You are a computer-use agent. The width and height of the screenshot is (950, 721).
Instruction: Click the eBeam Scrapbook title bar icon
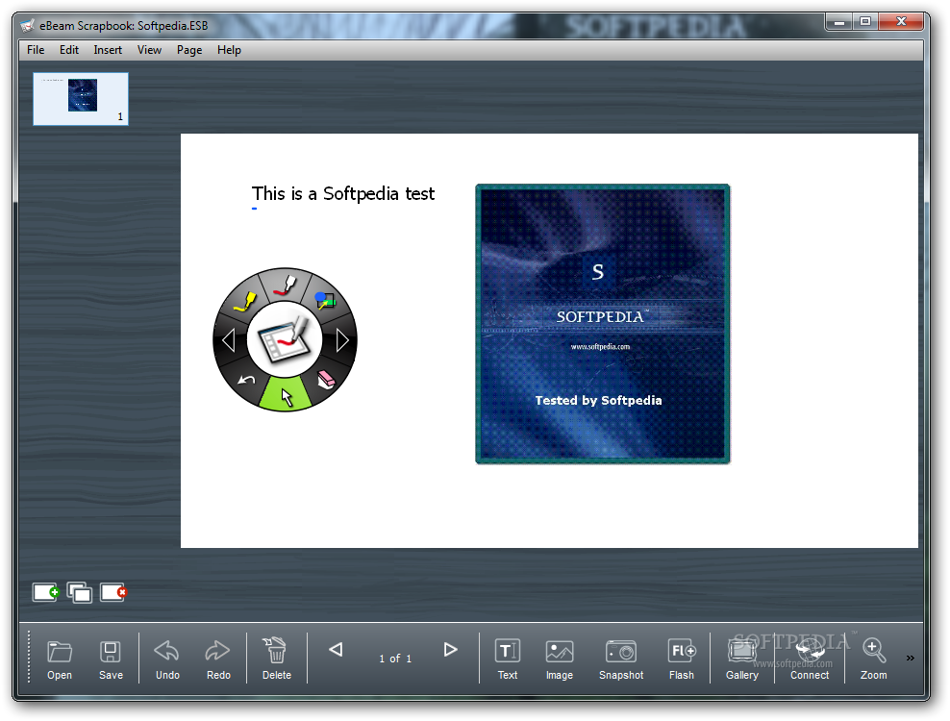point(27,25)
